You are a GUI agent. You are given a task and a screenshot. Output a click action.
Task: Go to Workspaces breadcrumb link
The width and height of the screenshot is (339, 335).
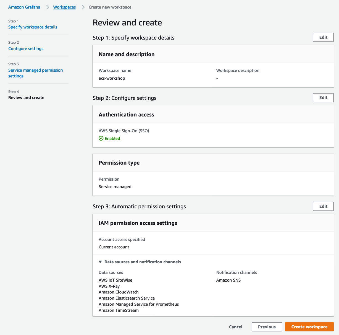point(64,7)
